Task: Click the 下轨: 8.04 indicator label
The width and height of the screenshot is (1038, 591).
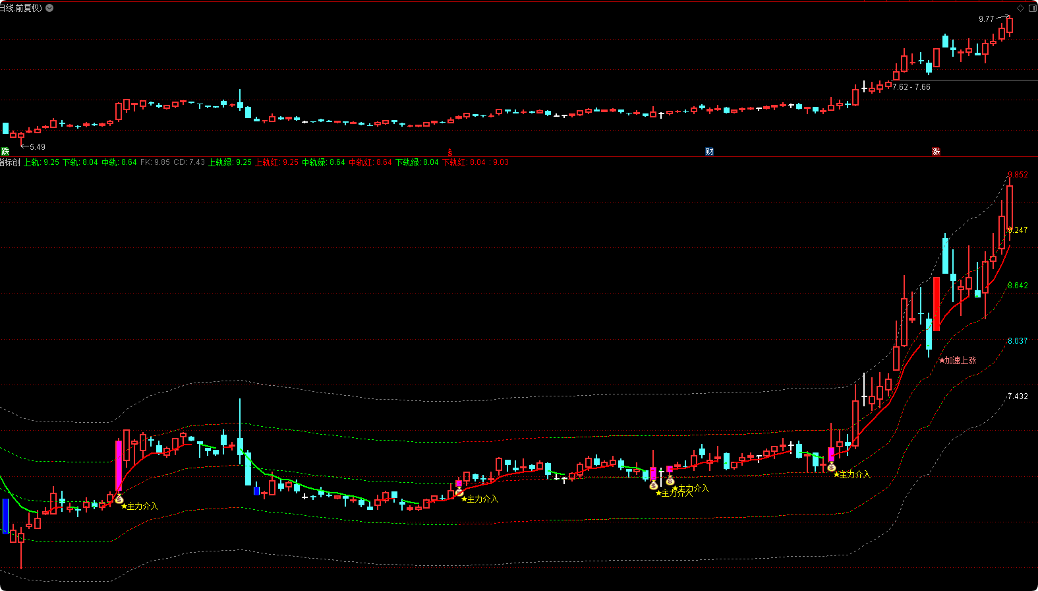Action: (x=80, y=162)
